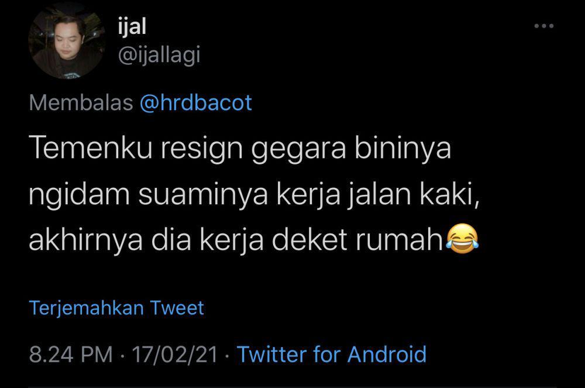Click the word Temenku in the tweet

[x=90, y=147]
